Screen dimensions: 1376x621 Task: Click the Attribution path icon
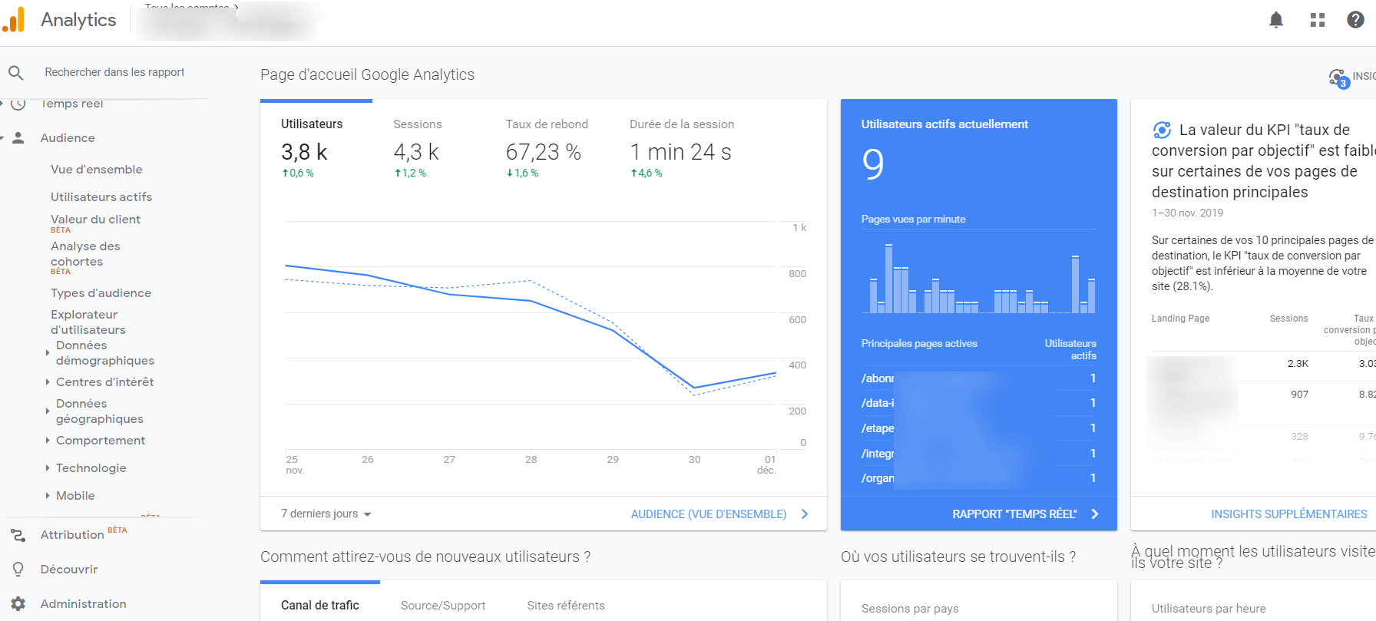18,535
